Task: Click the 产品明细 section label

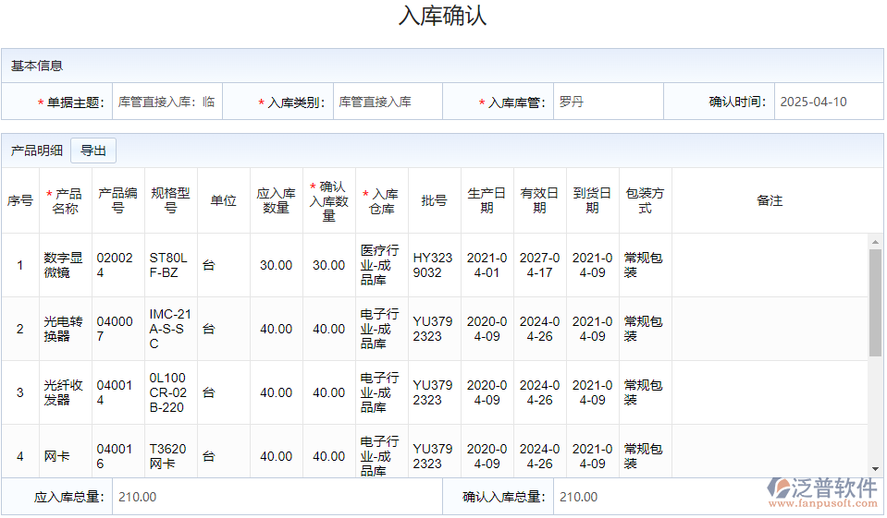Action: 37,151
